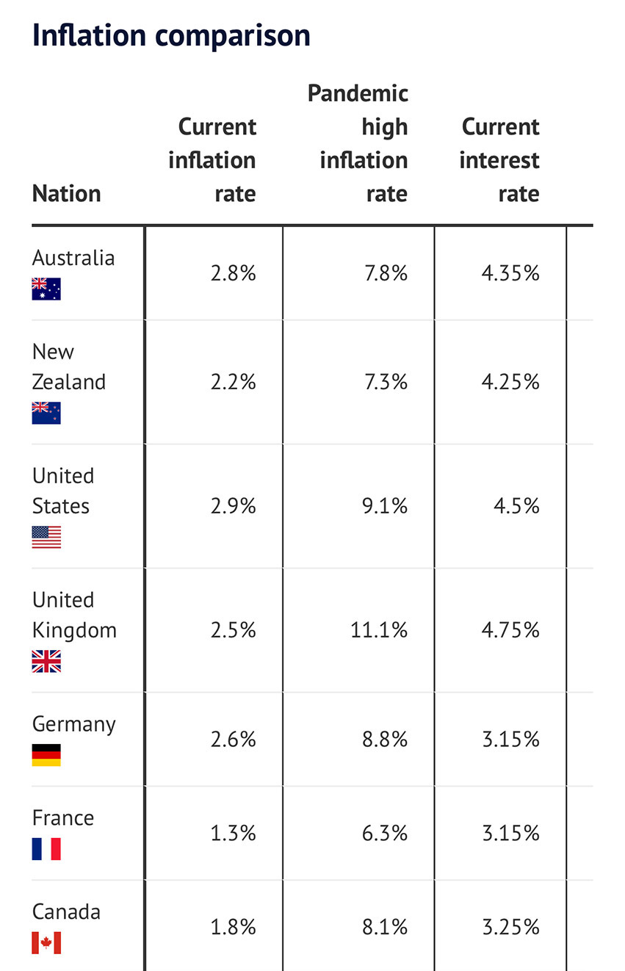Click the United Kingdom Union Jack flag

coord(46,661)
